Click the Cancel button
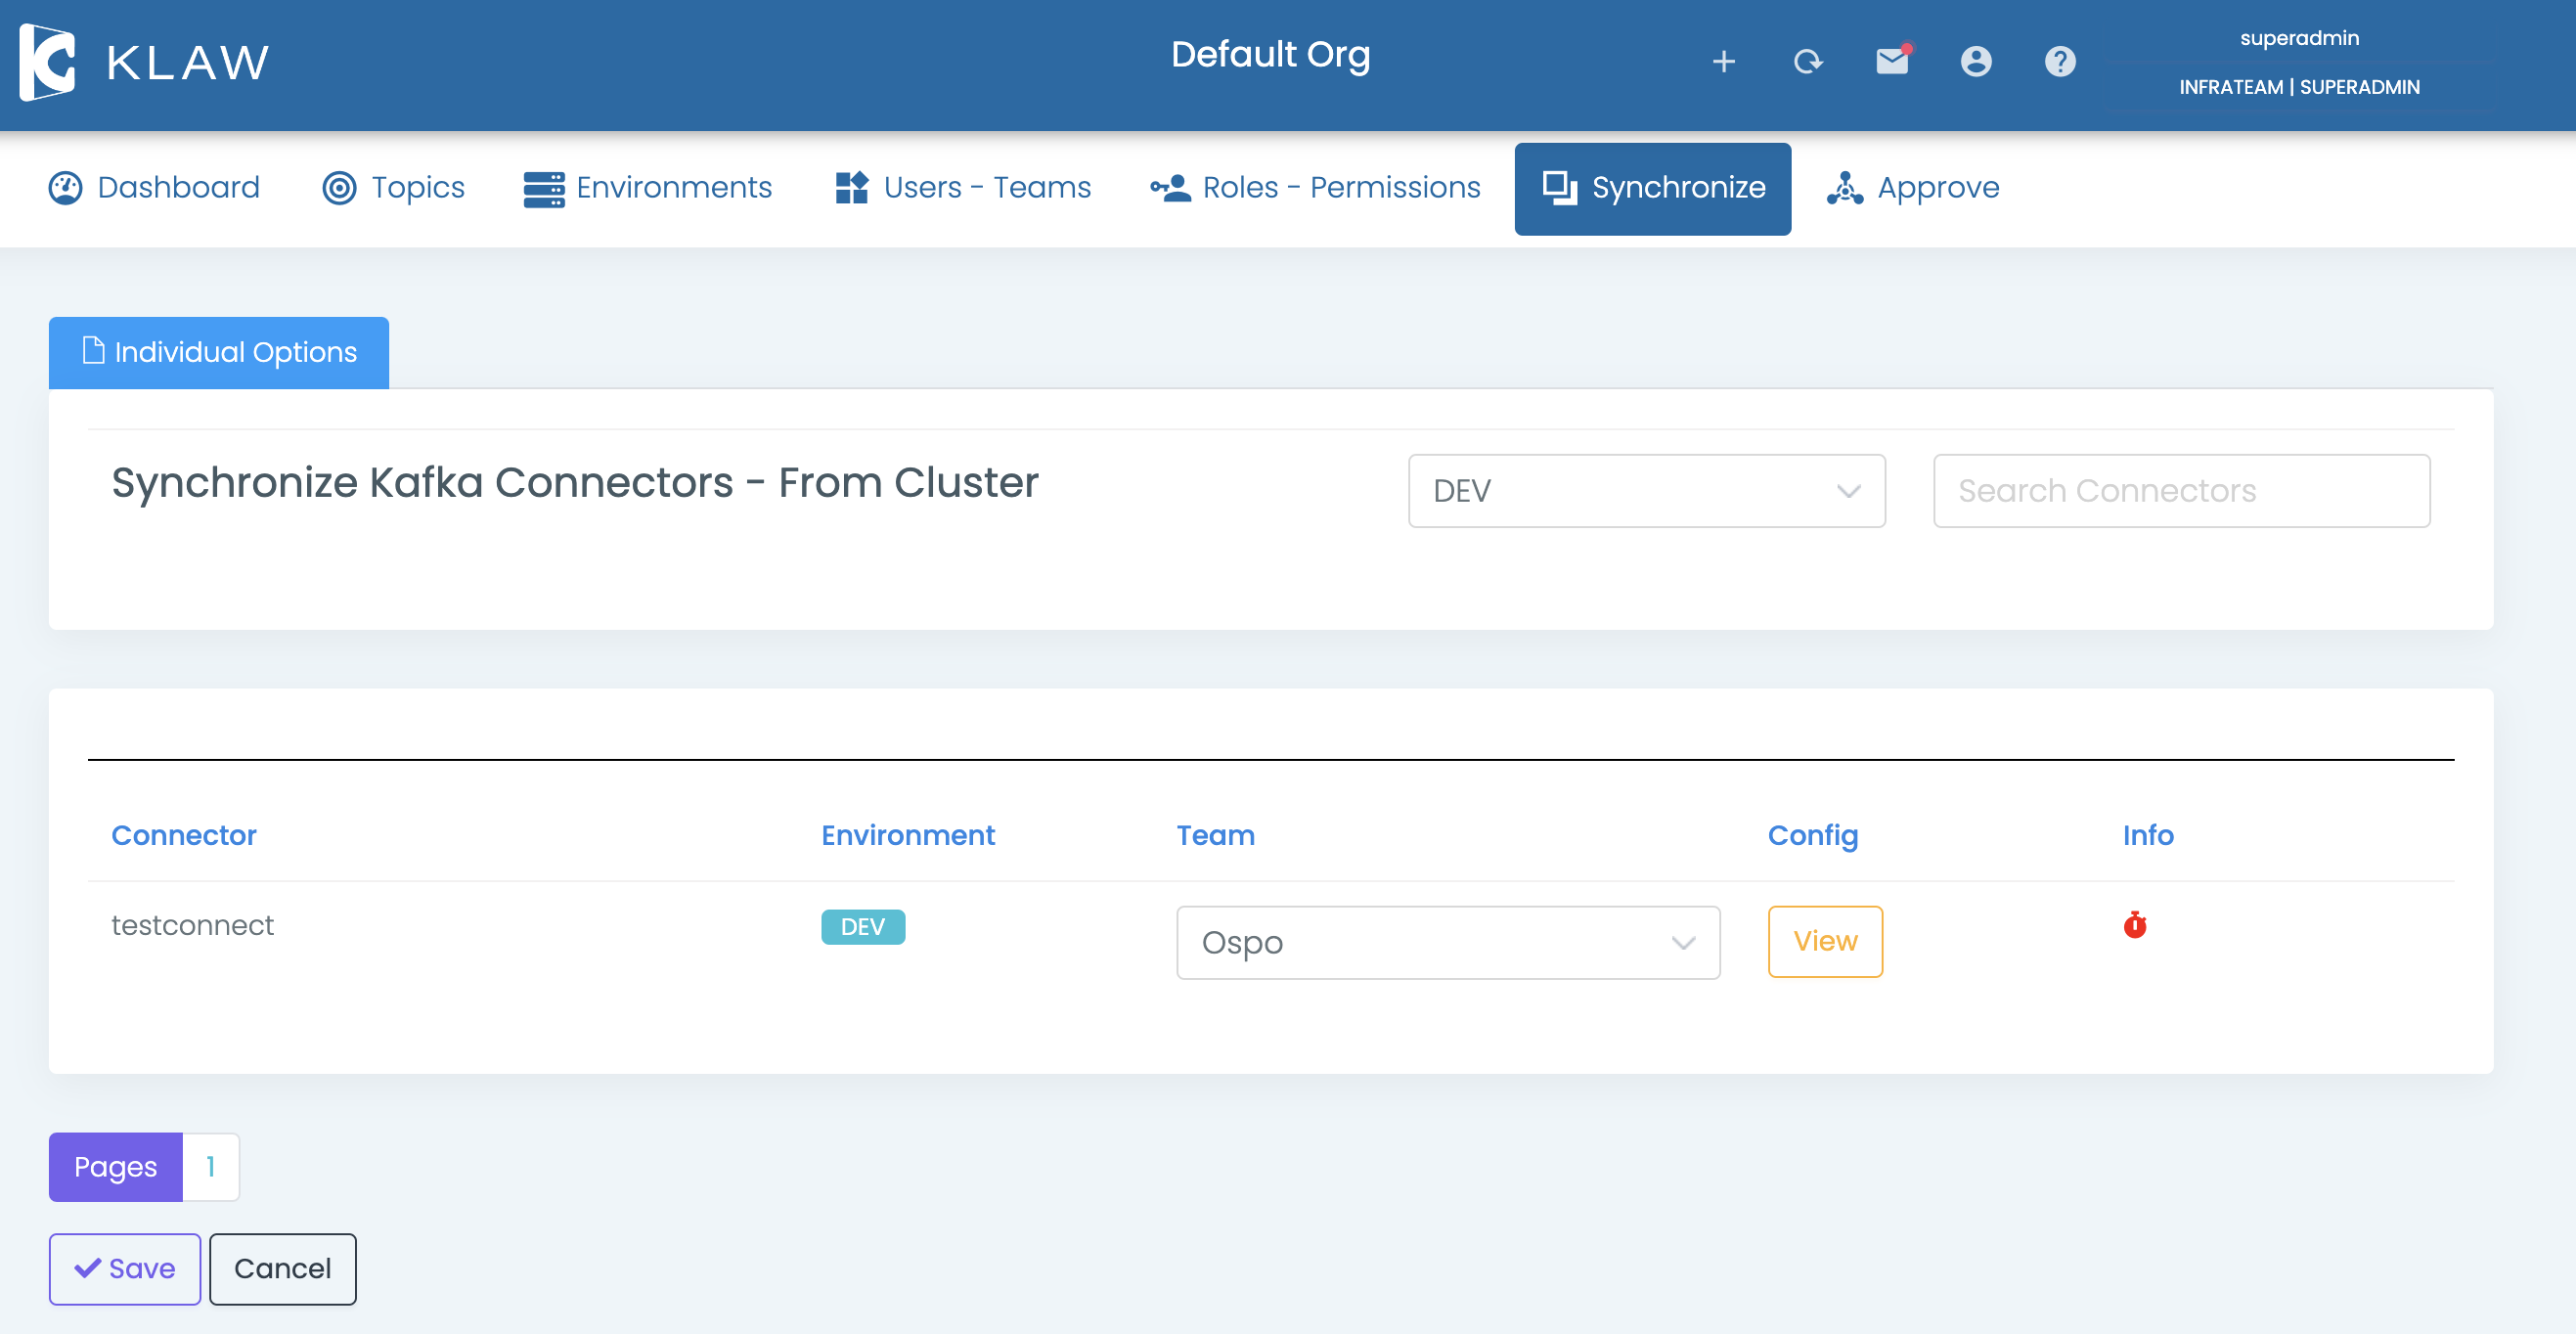2576x1334 pixels. click(x=282, y=1268)
